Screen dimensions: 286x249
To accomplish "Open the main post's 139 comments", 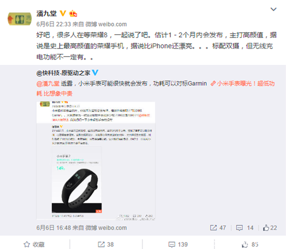I will tap(178, 245).
